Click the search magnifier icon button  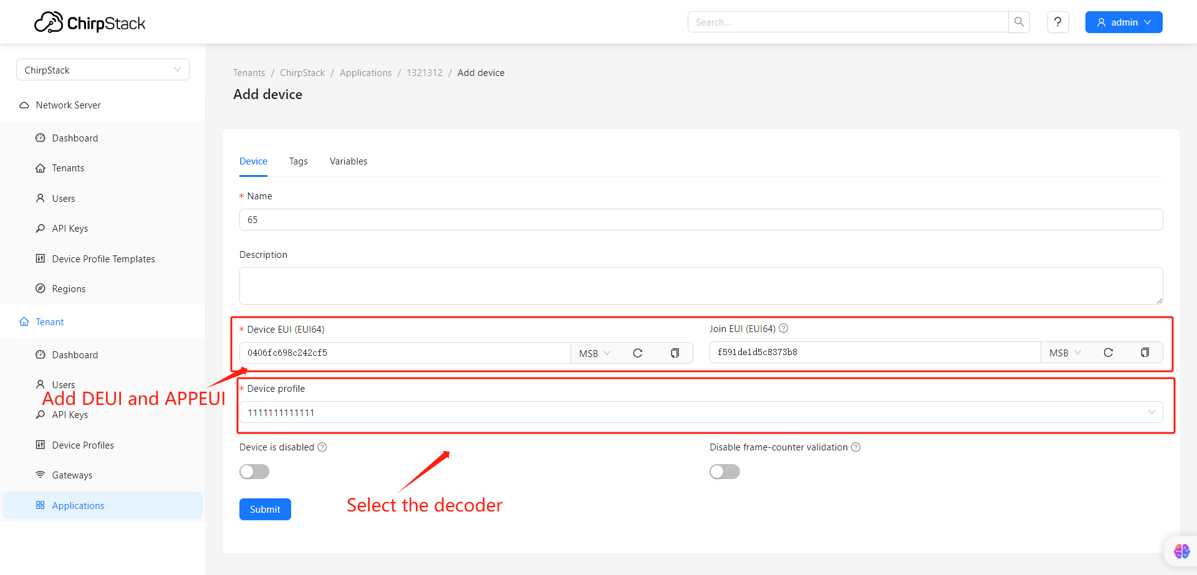1019,22
